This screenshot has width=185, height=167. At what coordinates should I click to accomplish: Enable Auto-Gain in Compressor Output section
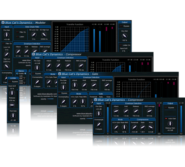coord(166,118)
